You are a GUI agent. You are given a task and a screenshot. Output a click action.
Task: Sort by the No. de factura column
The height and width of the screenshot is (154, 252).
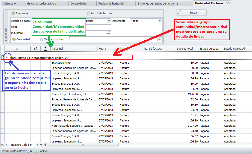pos(159,49)
